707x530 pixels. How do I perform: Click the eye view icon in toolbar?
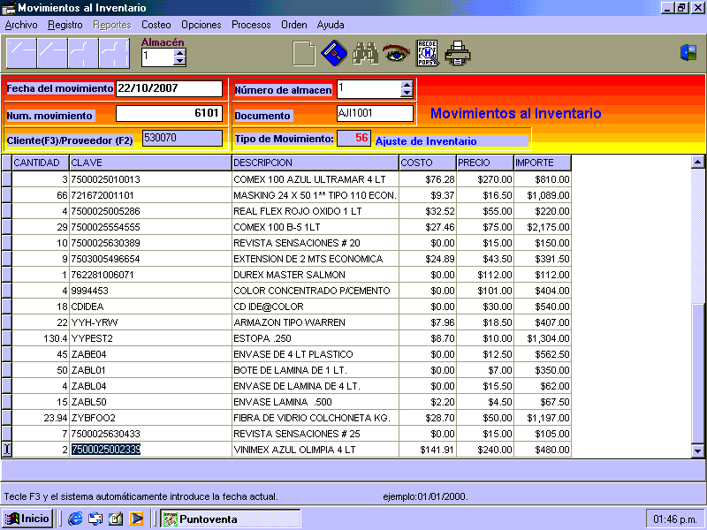pos(395,54)
